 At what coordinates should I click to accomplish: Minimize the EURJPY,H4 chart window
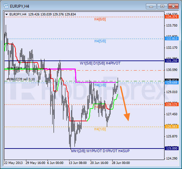coord(151,6)
